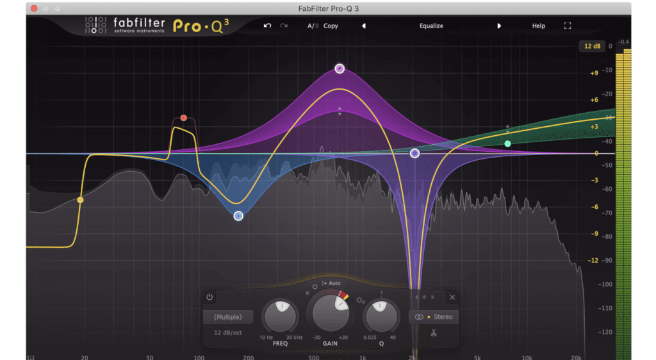The width and height of the screenshot is (656, 360).
Task: Select the purple boost band node at top
Action: [340, 69]
